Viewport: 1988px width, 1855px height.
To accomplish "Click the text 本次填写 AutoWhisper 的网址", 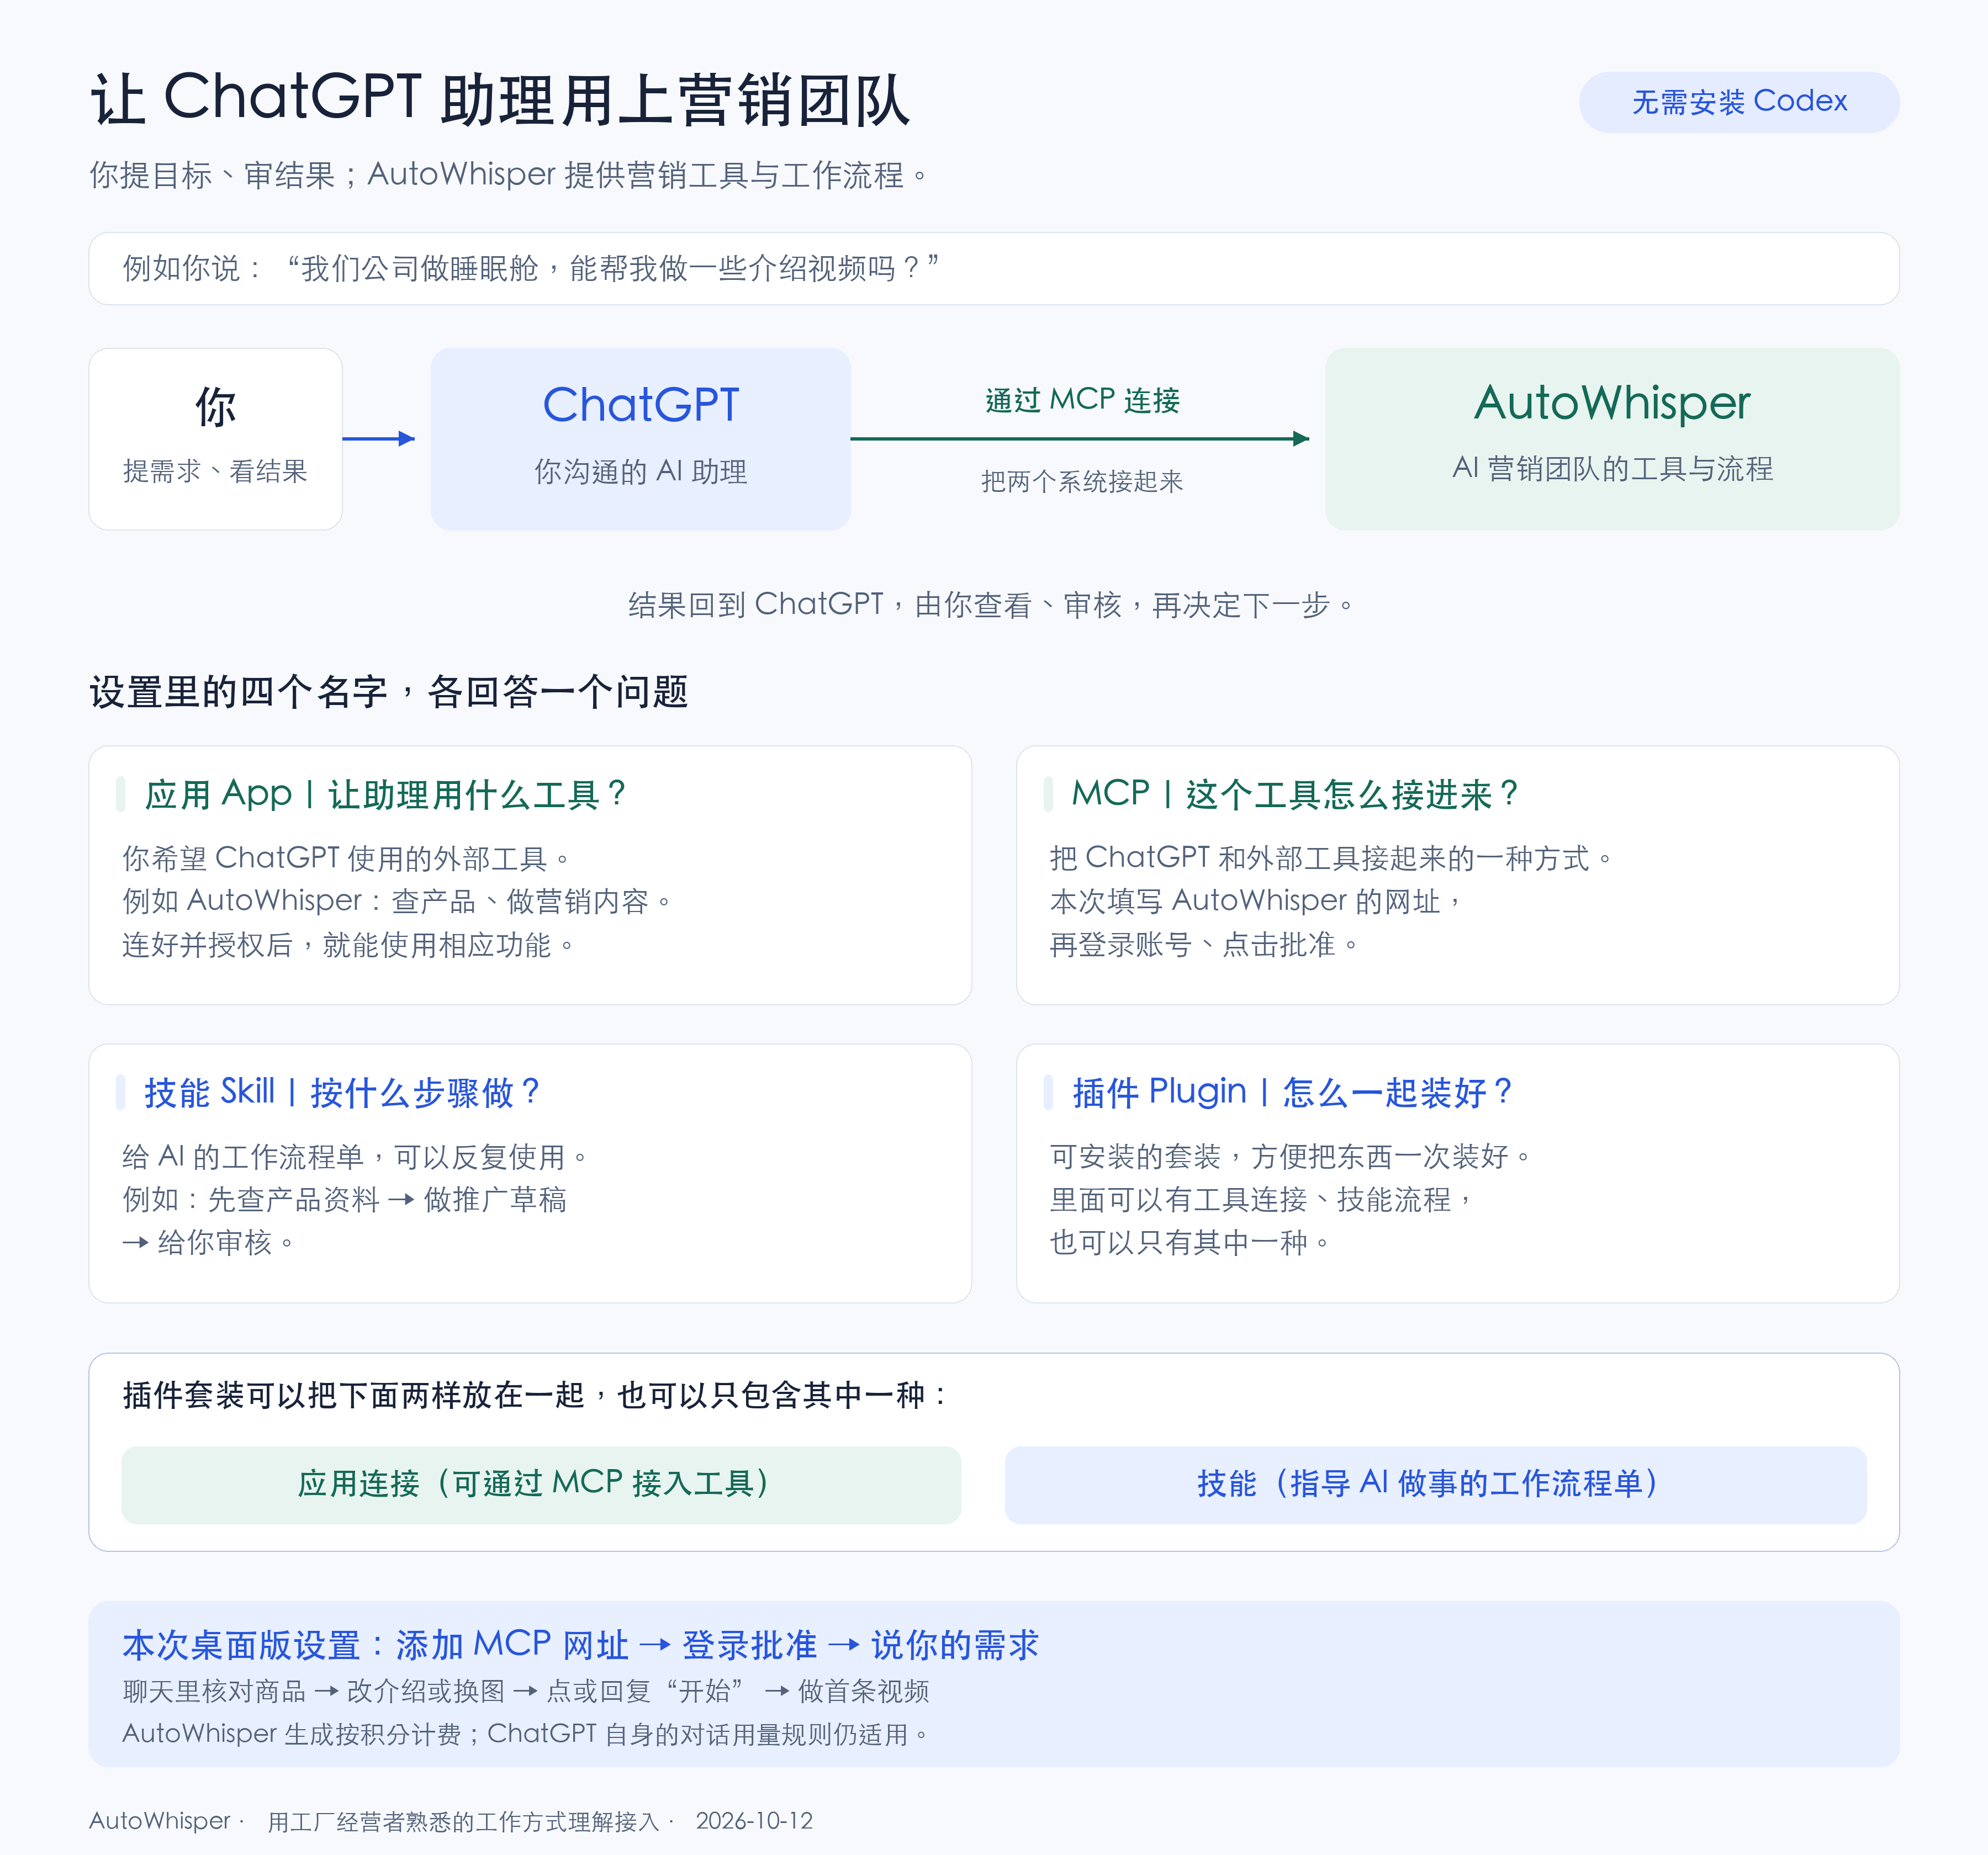I will (1256, 901).
